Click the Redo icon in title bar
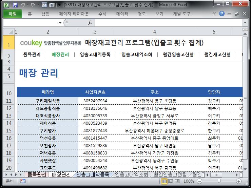The width and height of the screenshot is (251, 188). 33,5
